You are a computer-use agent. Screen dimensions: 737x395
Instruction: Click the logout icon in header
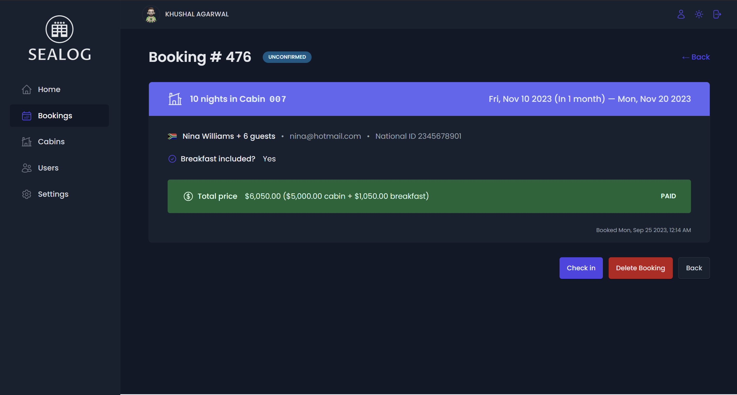(717, 14)
